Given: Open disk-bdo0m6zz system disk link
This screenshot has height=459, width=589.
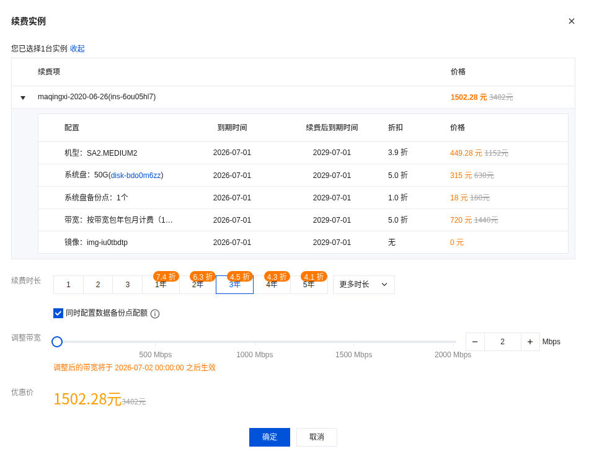Looking at the screenshot, I should pyautogui.click(x=136, y=175).
